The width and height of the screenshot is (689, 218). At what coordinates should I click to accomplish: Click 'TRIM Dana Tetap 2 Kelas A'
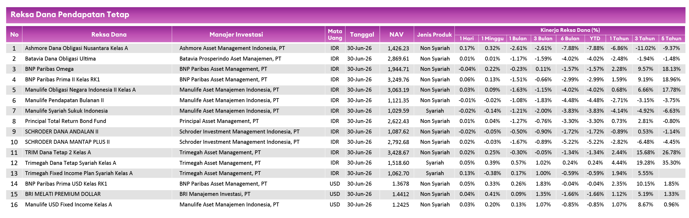pyautogui.click(x=58, y=152)
